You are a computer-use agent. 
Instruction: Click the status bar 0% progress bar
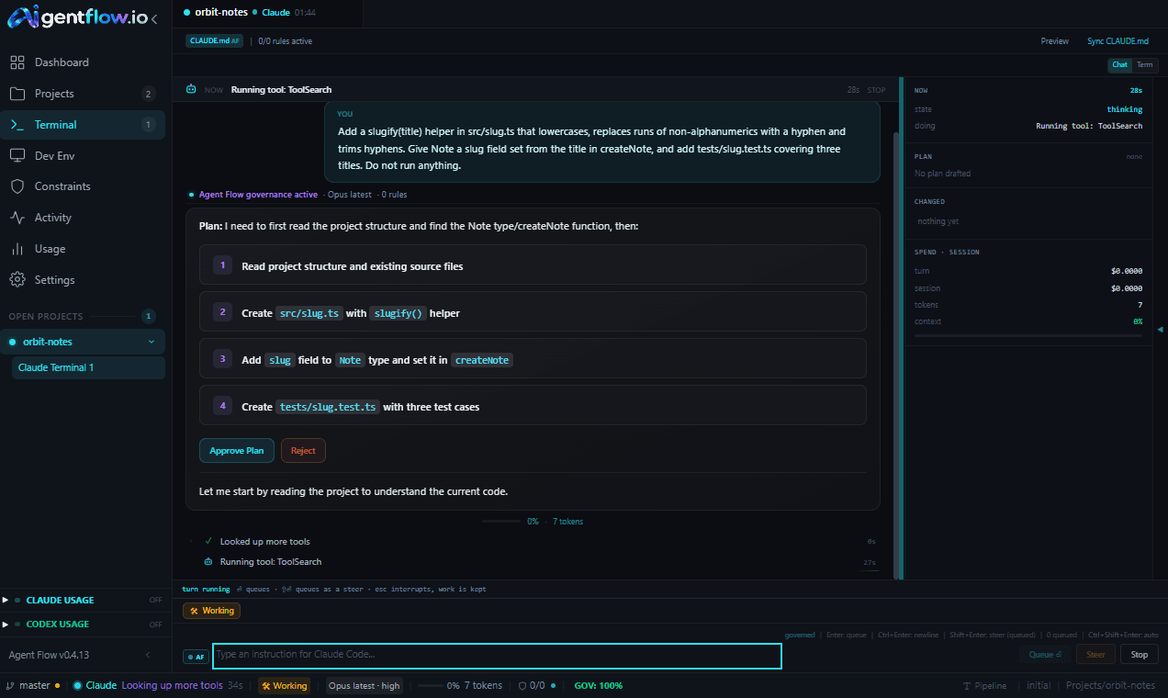tap(429, 686)
